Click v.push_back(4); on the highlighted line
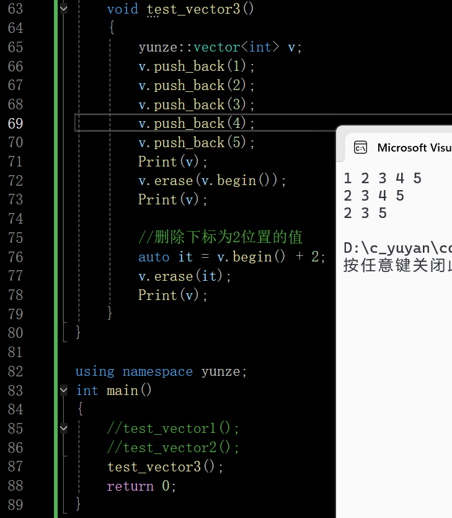The image size is (452, 518). 197,123
